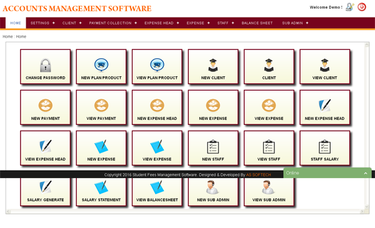Open the View Client tile
The height and width of the screenshot is (228, 375).
point(325,67)
